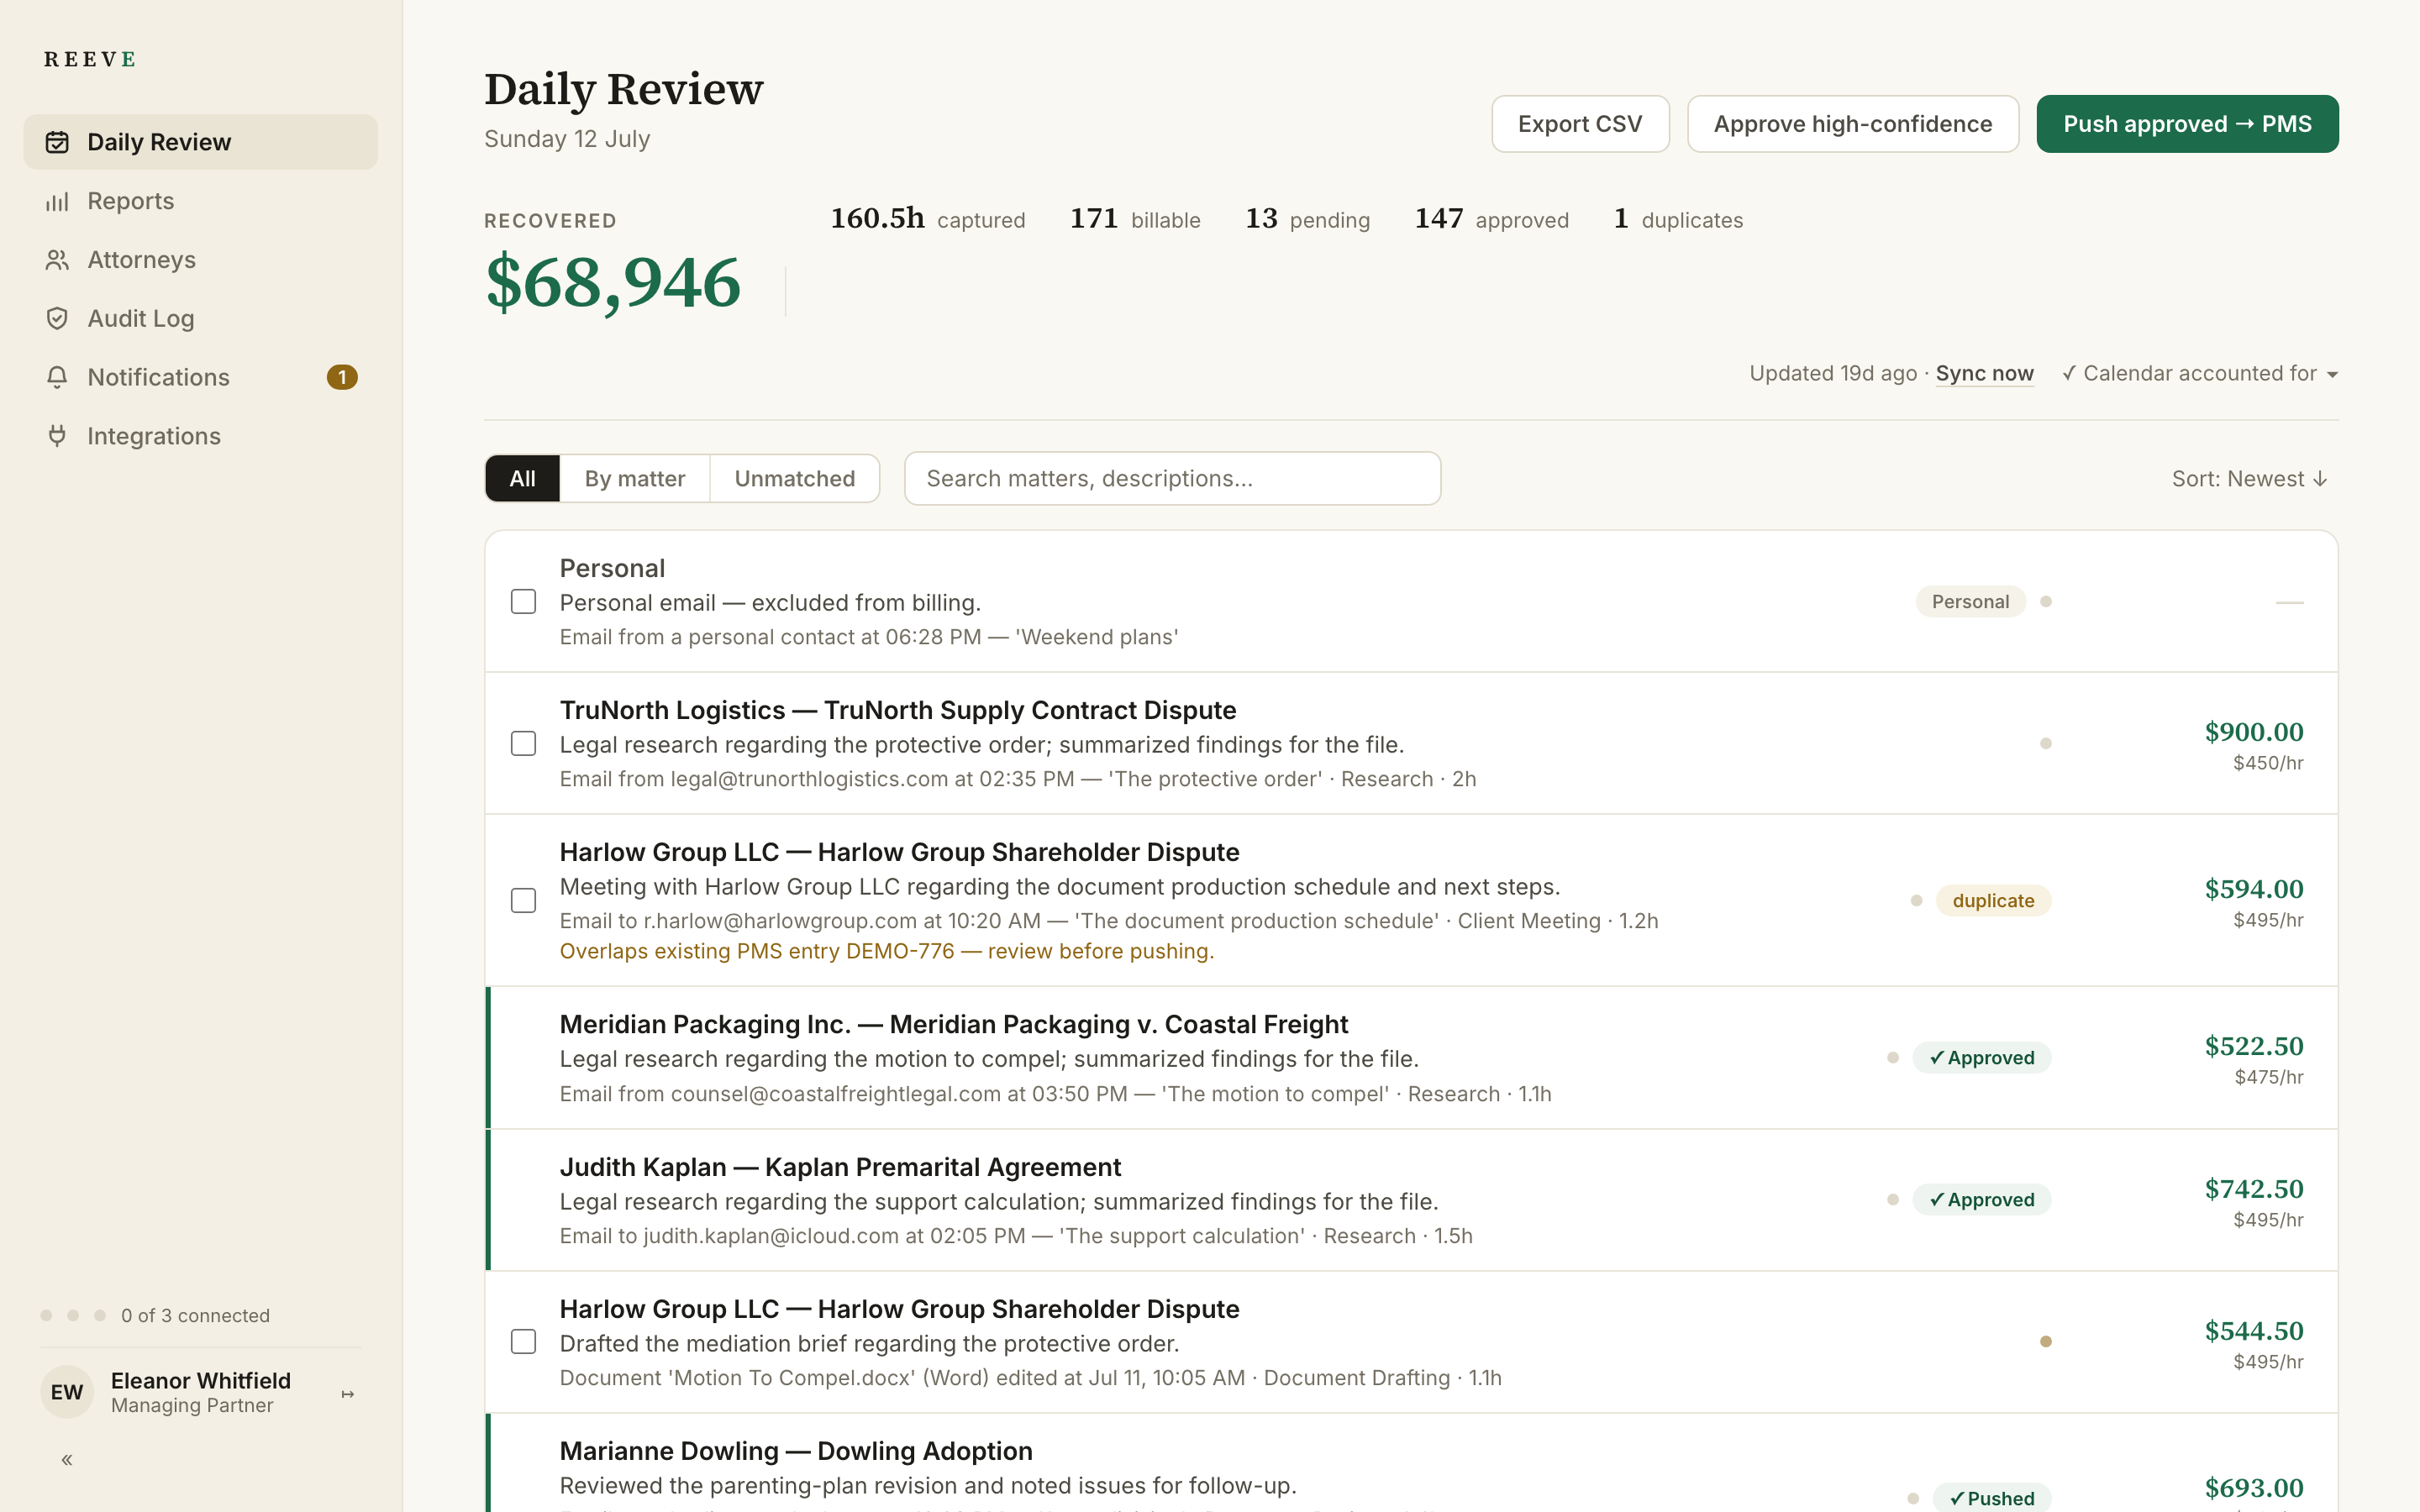The image size is (2420, 1512).
Task: Click the sign-out arrow next to Eleanor Whitfield
Action: click(x=348, y=1394)
